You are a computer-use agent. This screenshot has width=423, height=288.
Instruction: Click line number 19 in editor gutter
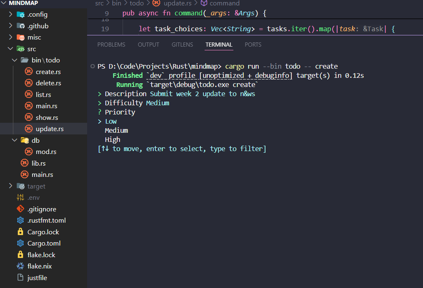coord(105,29)
